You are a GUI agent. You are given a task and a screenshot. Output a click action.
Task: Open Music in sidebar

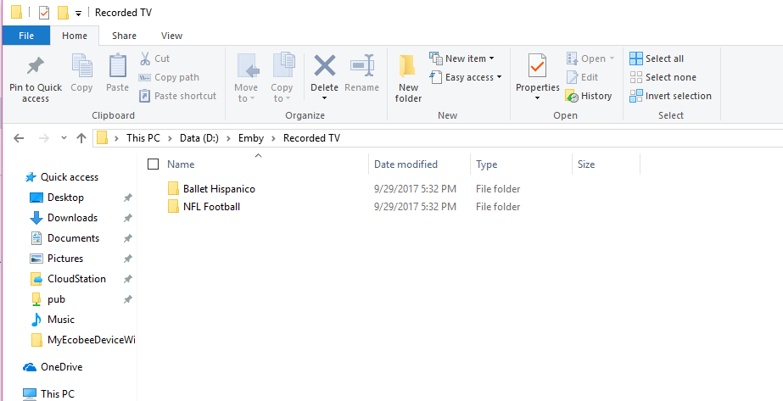point(60,320)
